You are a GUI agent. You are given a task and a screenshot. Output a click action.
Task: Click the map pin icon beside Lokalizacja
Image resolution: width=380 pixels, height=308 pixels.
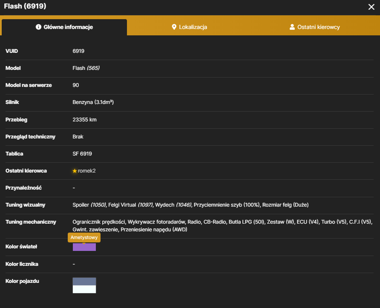point(174,27)
